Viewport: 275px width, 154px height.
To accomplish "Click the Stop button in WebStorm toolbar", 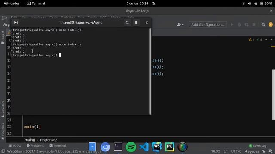I will point(254,24).
